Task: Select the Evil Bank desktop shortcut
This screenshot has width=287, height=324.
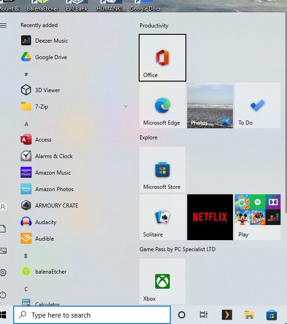Action: click(76, 6)
